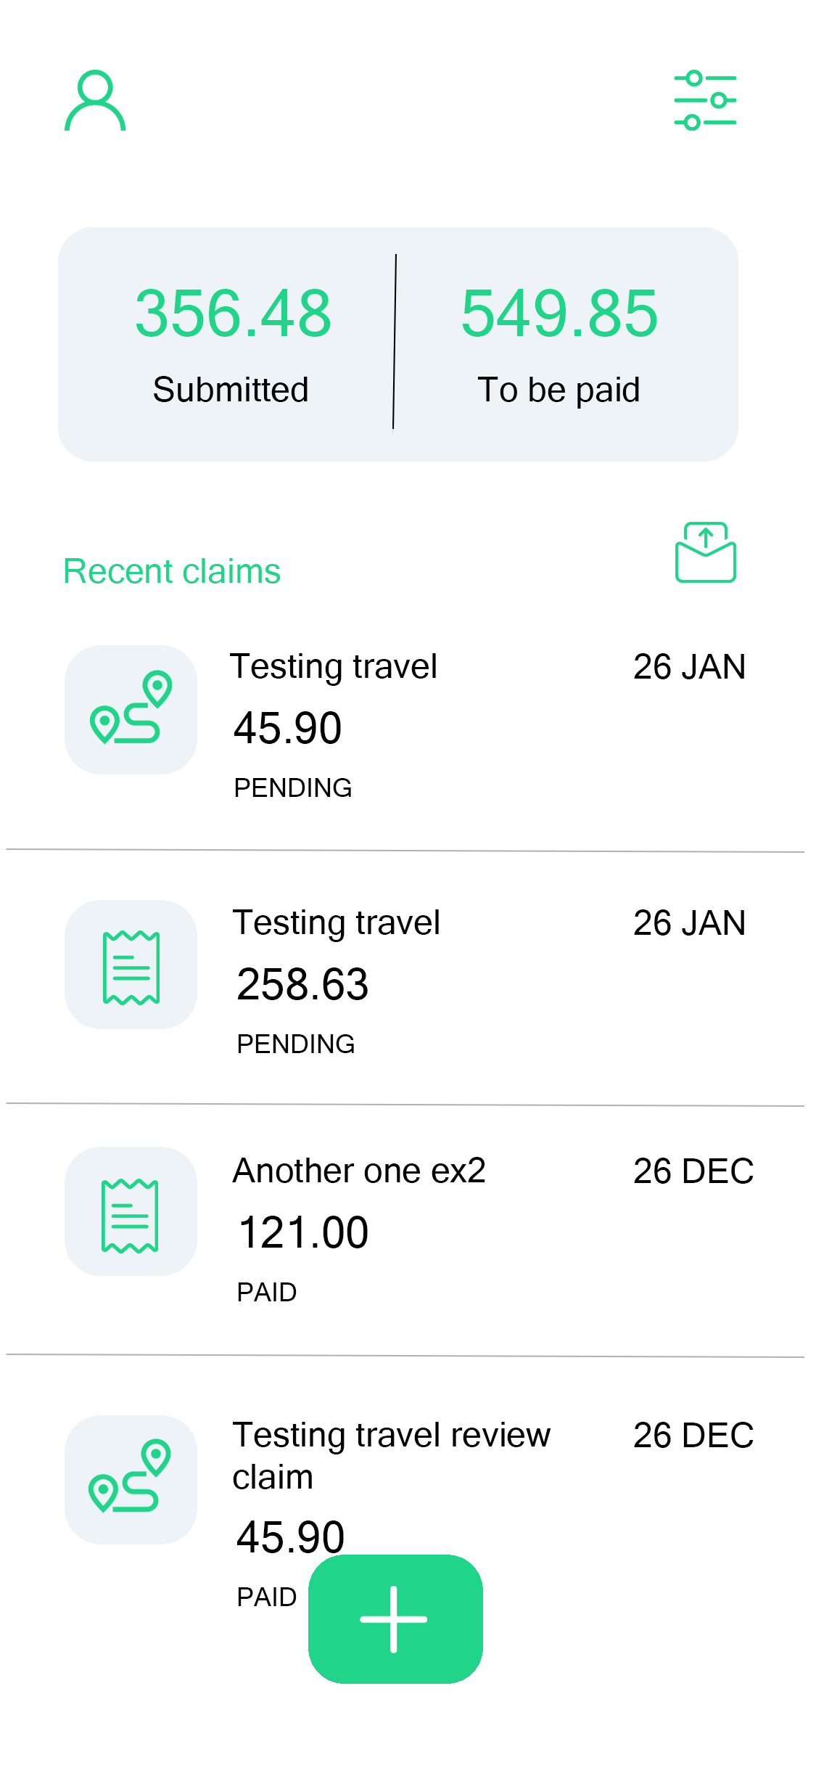Tap the 121.00 claim amount
Image resolution: width=816 pixels, height=1768 pixels.
point(304,1232)
